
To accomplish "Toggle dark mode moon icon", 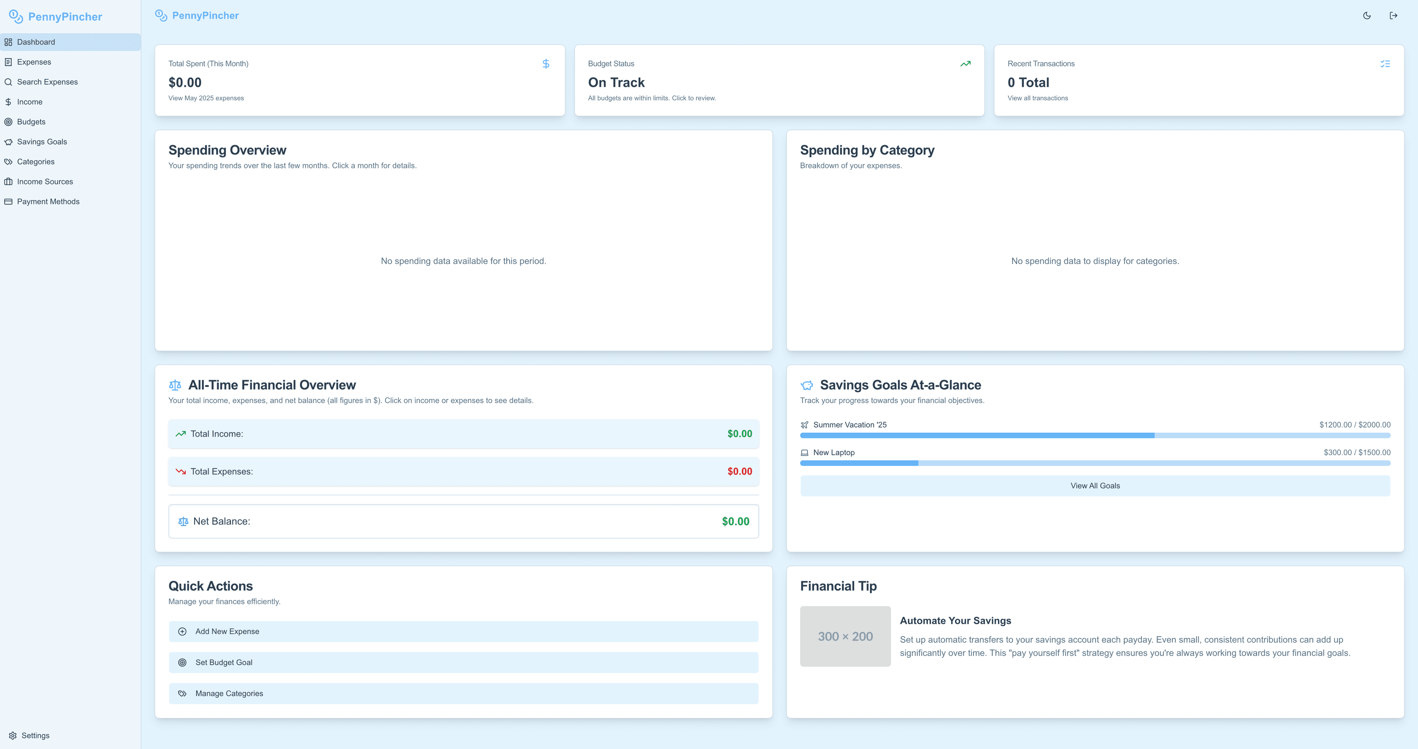I will (x=1367, y=16).
